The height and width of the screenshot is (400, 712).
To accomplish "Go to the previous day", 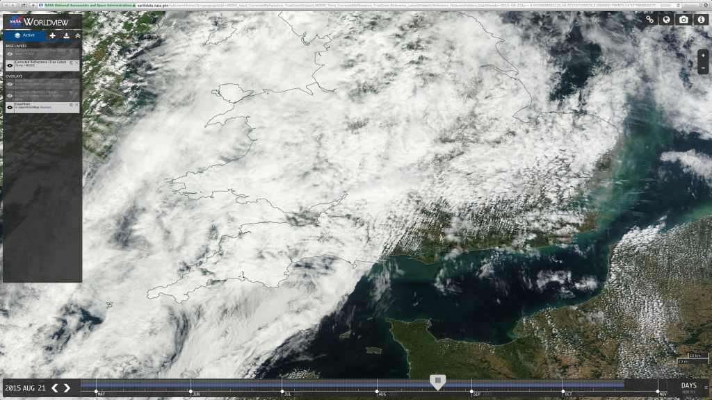I will [55, 387].
